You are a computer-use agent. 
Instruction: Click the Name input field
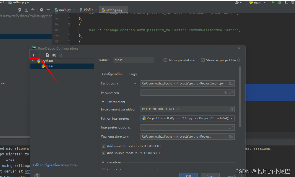click(134, 60)
